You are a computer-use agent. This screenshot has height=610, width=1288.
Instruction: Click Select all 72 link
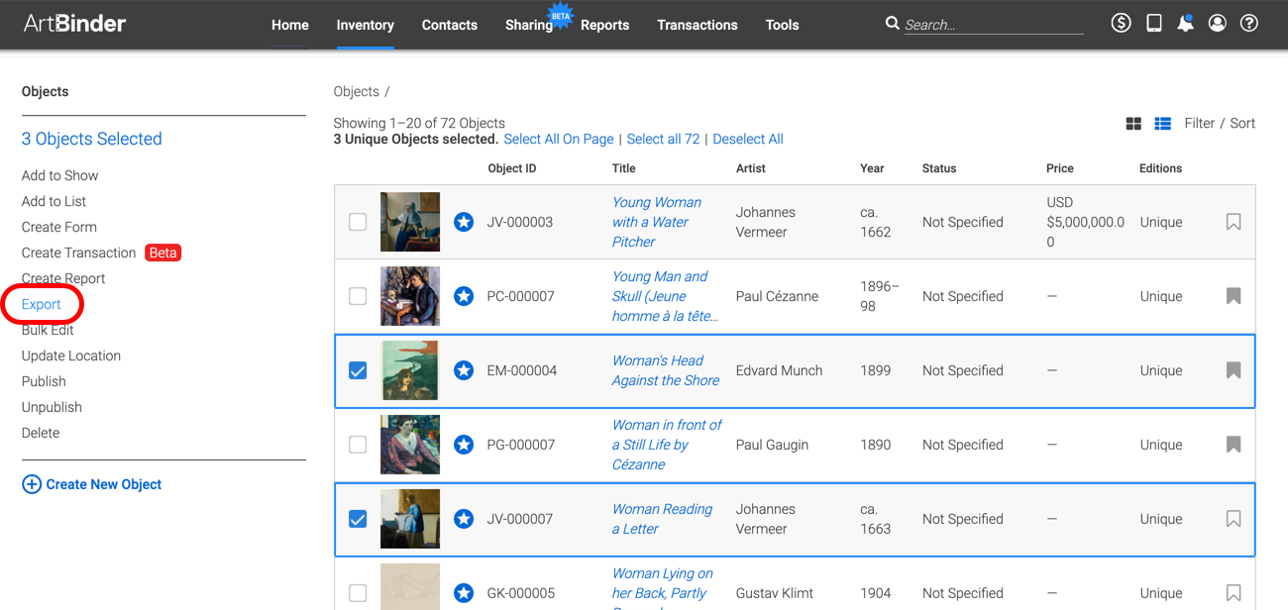tap(663, 139)
